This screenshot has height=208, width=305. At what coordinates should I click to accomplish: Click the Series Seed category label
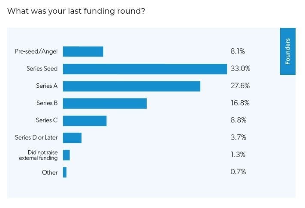click(42, 68)
